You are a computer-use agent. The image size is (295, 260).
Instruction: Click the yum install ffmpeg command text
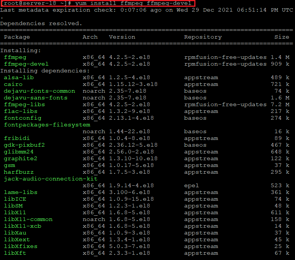tap(133, 3)
